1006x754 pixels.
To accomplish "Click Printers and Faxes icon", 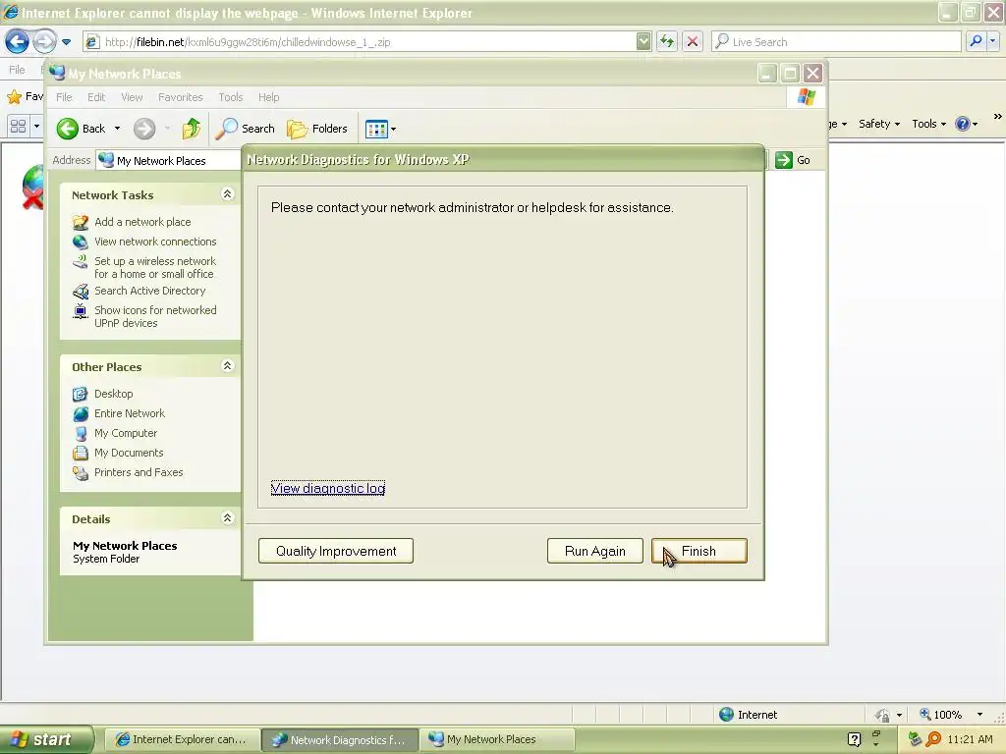I will coord(81,473).
